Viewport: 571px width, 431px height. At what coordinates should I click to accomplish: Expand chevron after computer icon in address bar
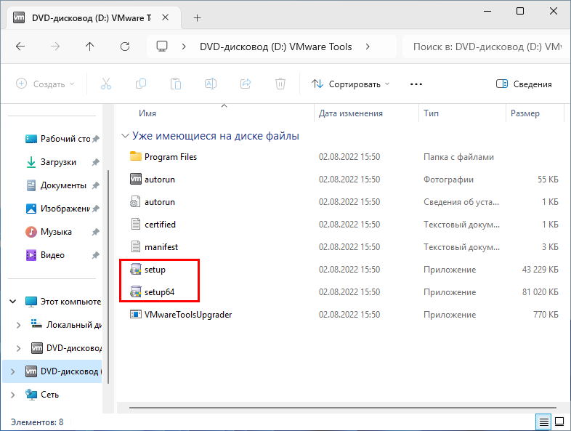point(184,47)
